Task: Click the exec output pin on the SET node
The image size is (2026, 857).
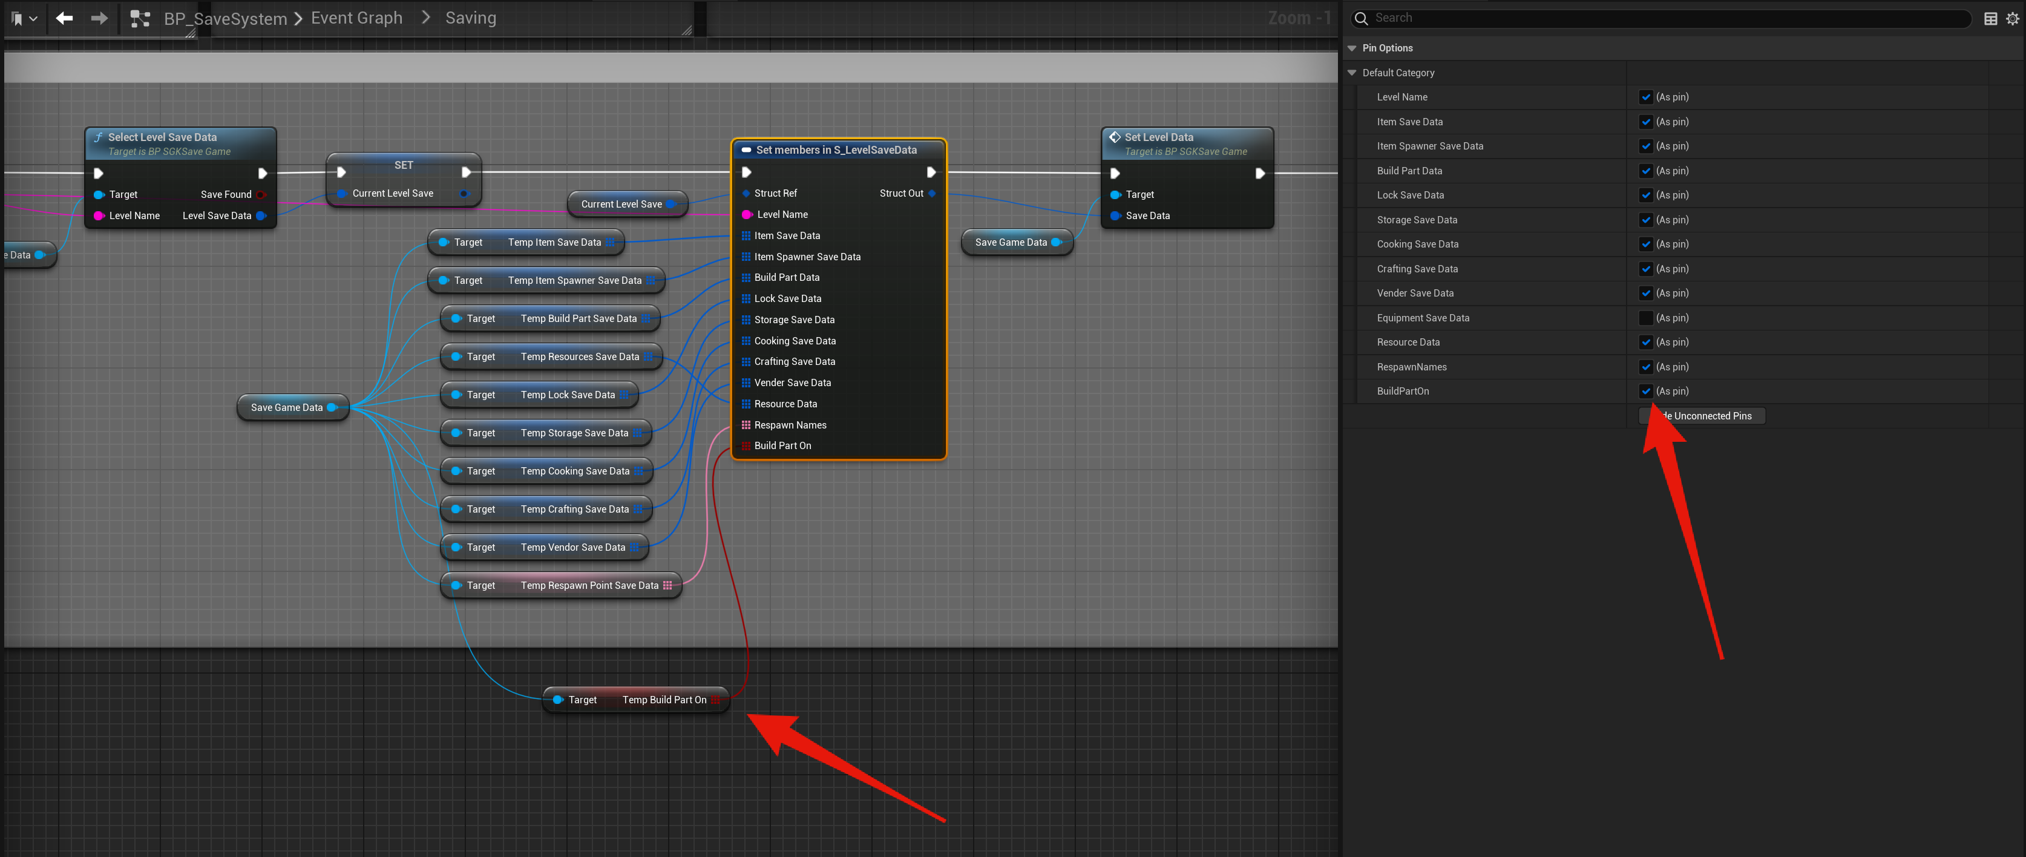Action: click(x=467, y=172)
